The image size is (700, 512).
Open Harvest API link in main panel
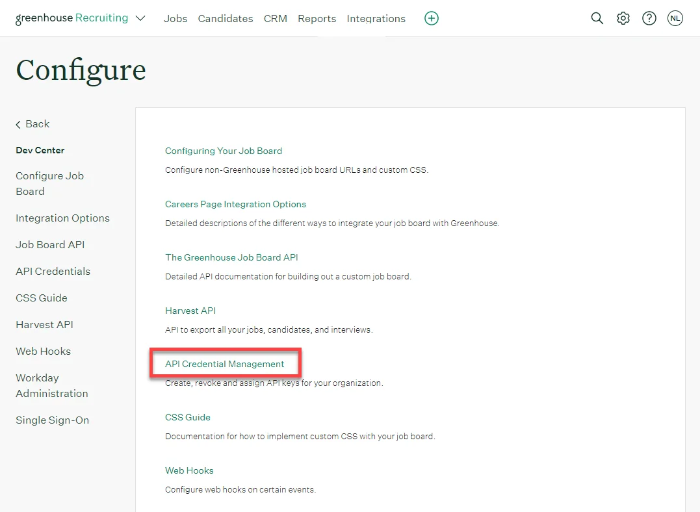190,311
